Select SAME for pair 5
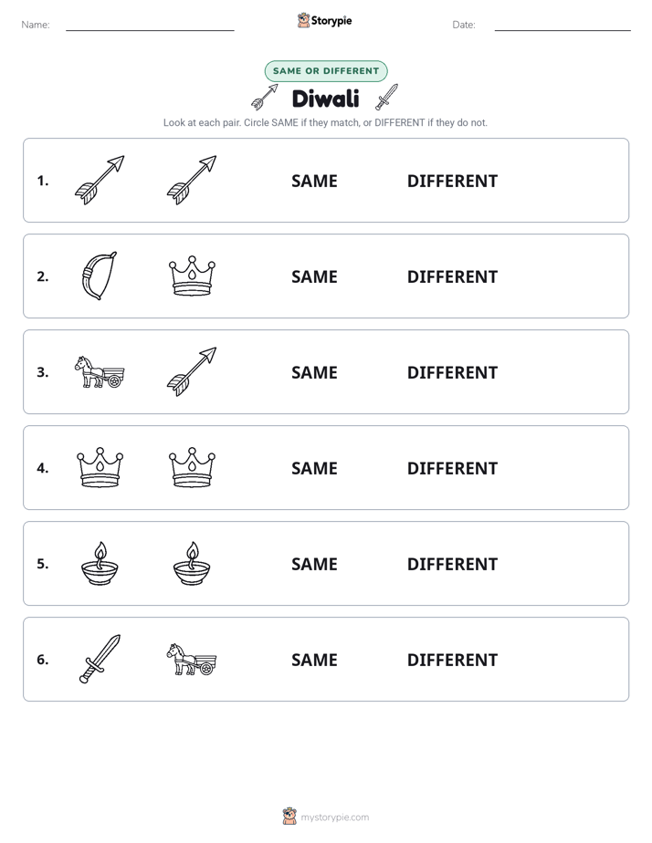 pos(314,564)
